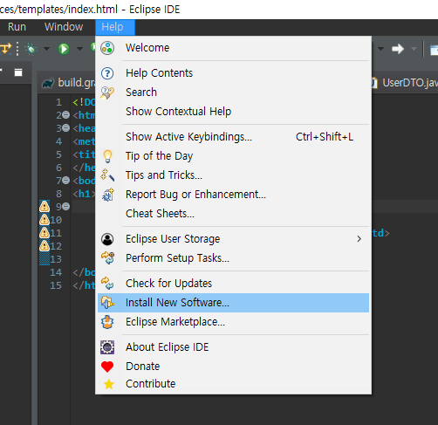Click the step toolbar icon left of Debug
Screen dimensions: 438x425
point(5,49)
